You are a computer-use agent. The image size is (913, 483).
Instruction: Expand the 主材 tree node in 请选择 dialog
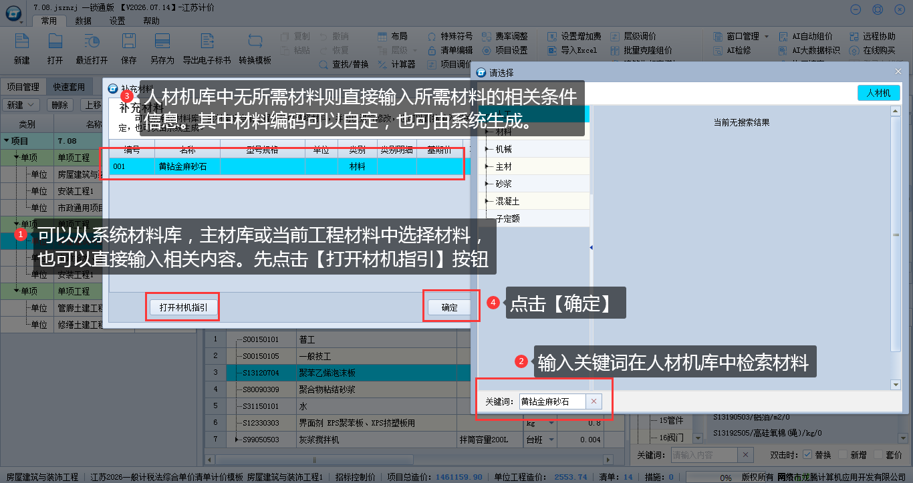487,166
